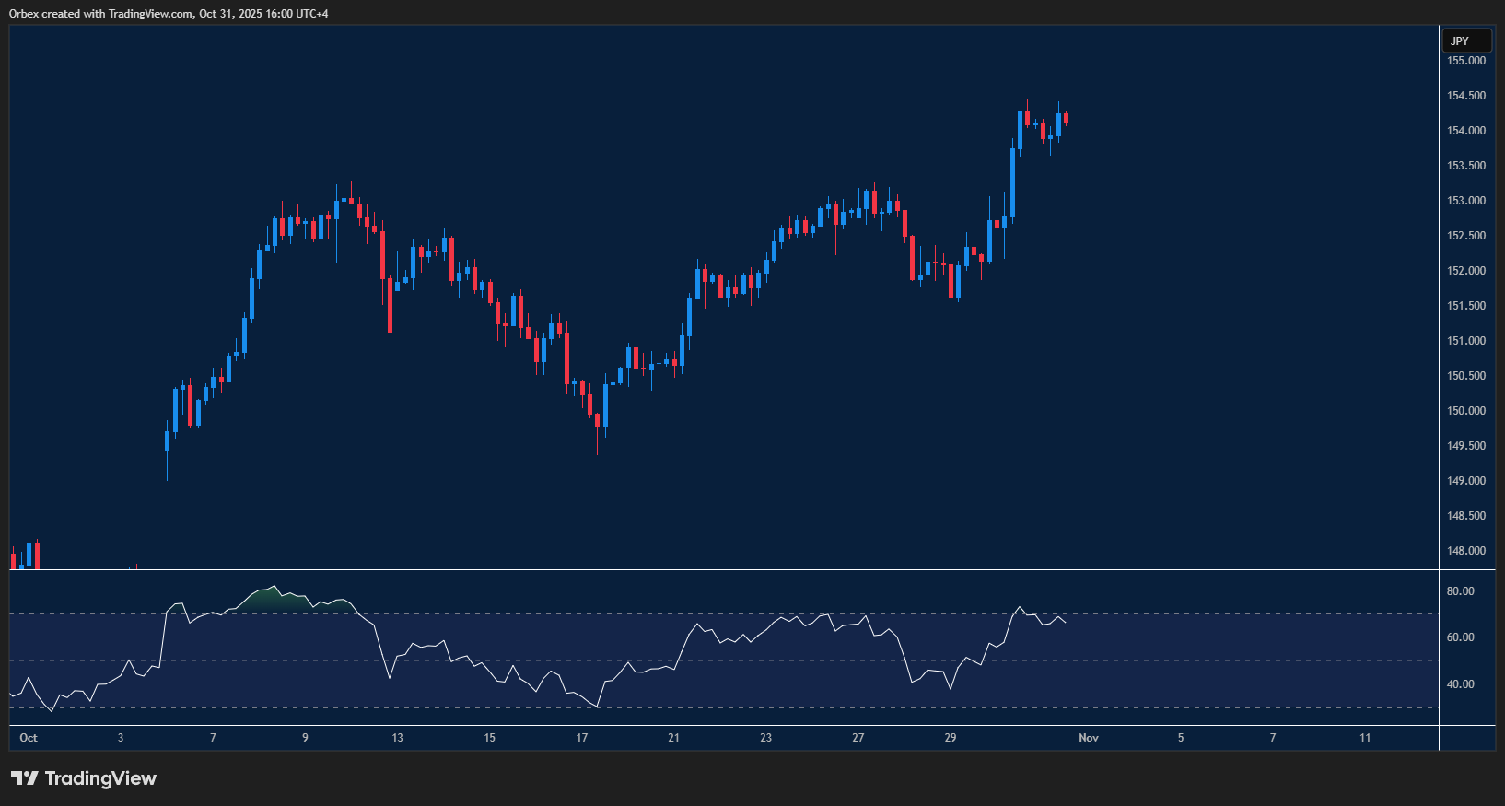Select the Oct label on time axis

pyautogui.click(x=29, y=738)
